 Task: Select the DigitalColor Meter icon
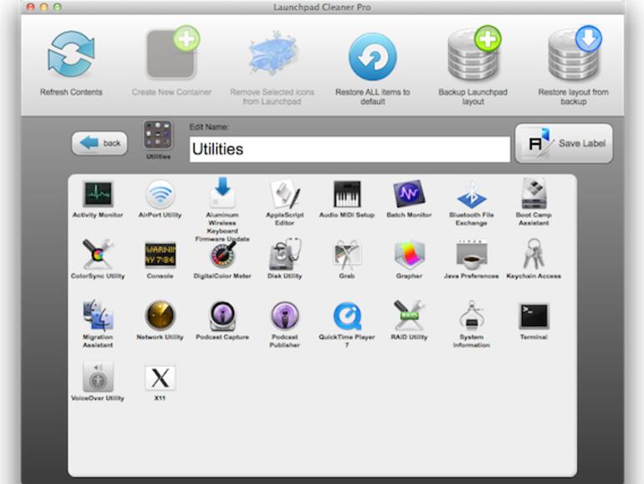(x=223, y=254)
